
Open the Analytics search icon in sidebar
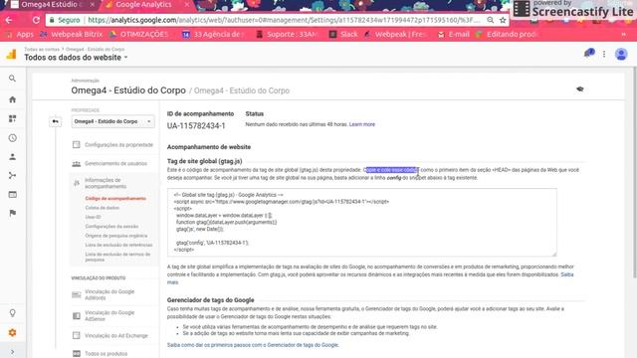point(12,79)
